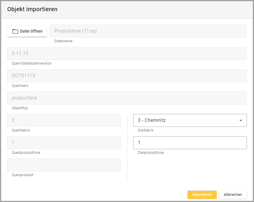Click the Zielproduktlinie label text

(151, 153)
